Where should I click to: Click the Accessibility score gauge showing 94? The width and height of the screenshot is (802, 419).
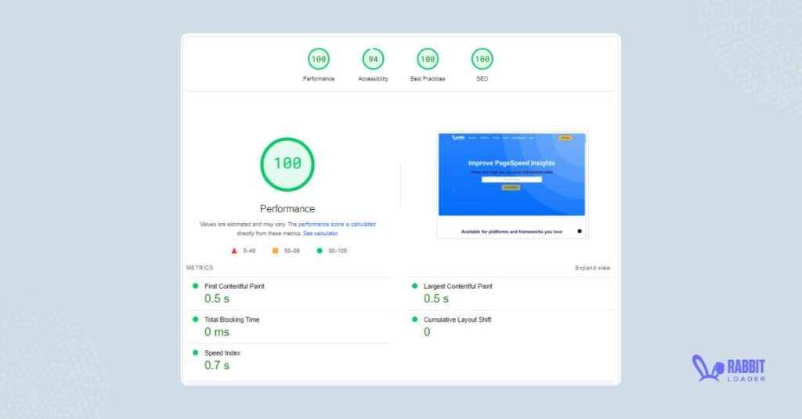[374, 60]
